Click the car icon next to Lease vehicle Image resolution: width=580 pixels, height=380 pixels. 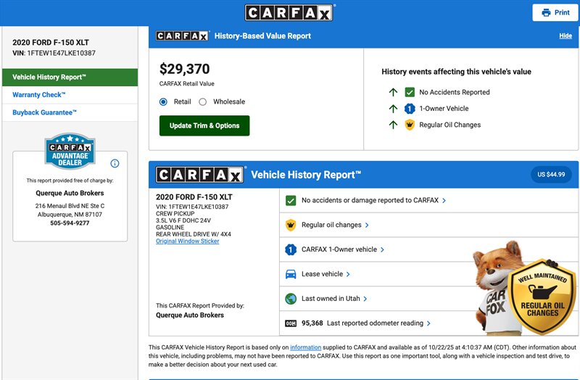pos(291,274)
